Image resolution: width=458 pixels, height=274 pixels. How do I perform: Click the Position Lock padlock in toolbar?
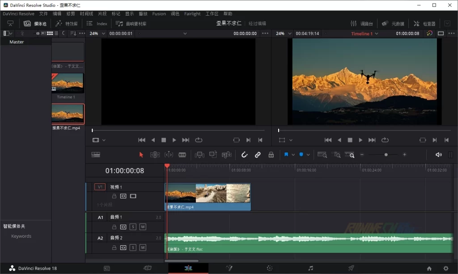271,155
